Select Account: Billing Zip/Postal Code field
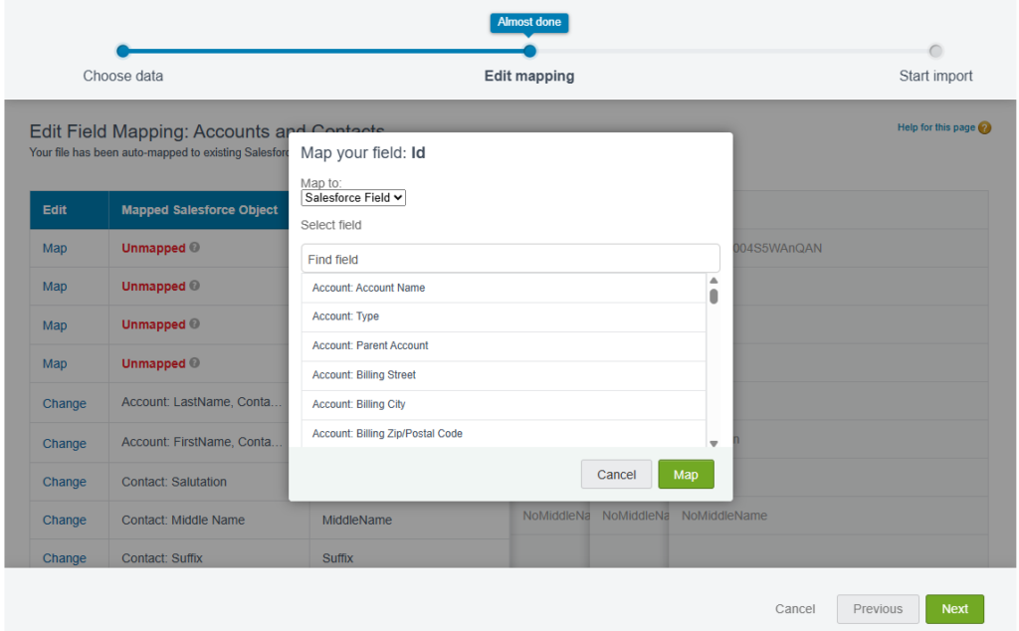This screenshot has width=1019, height=631. point(504,434)
